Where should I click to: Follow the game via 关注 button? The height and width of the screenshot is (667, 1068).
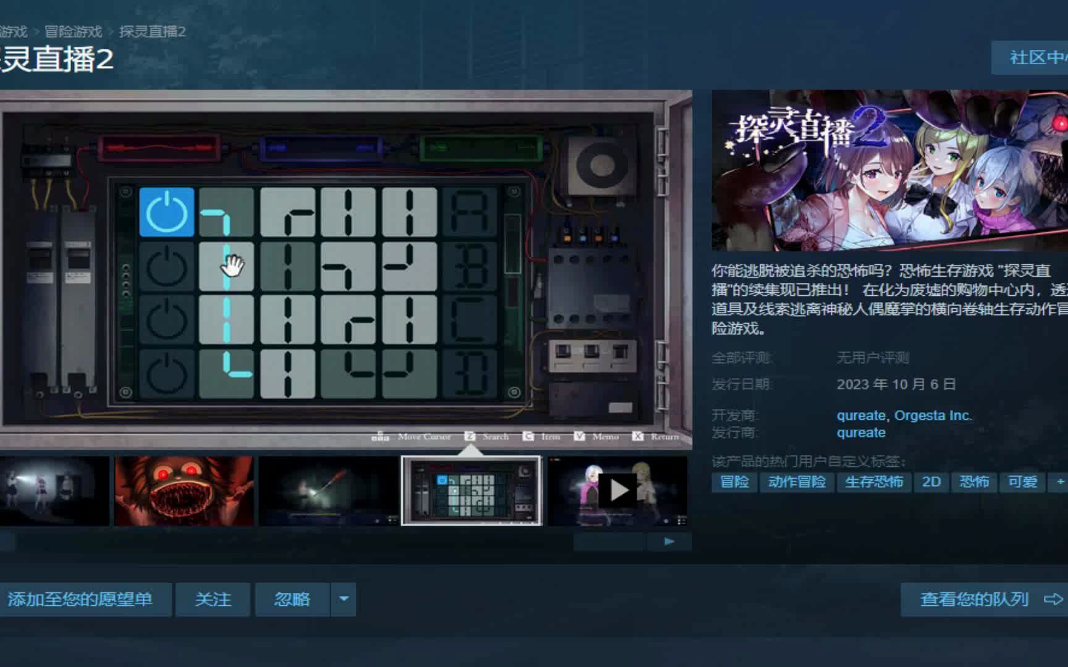[x=213, y=599]
